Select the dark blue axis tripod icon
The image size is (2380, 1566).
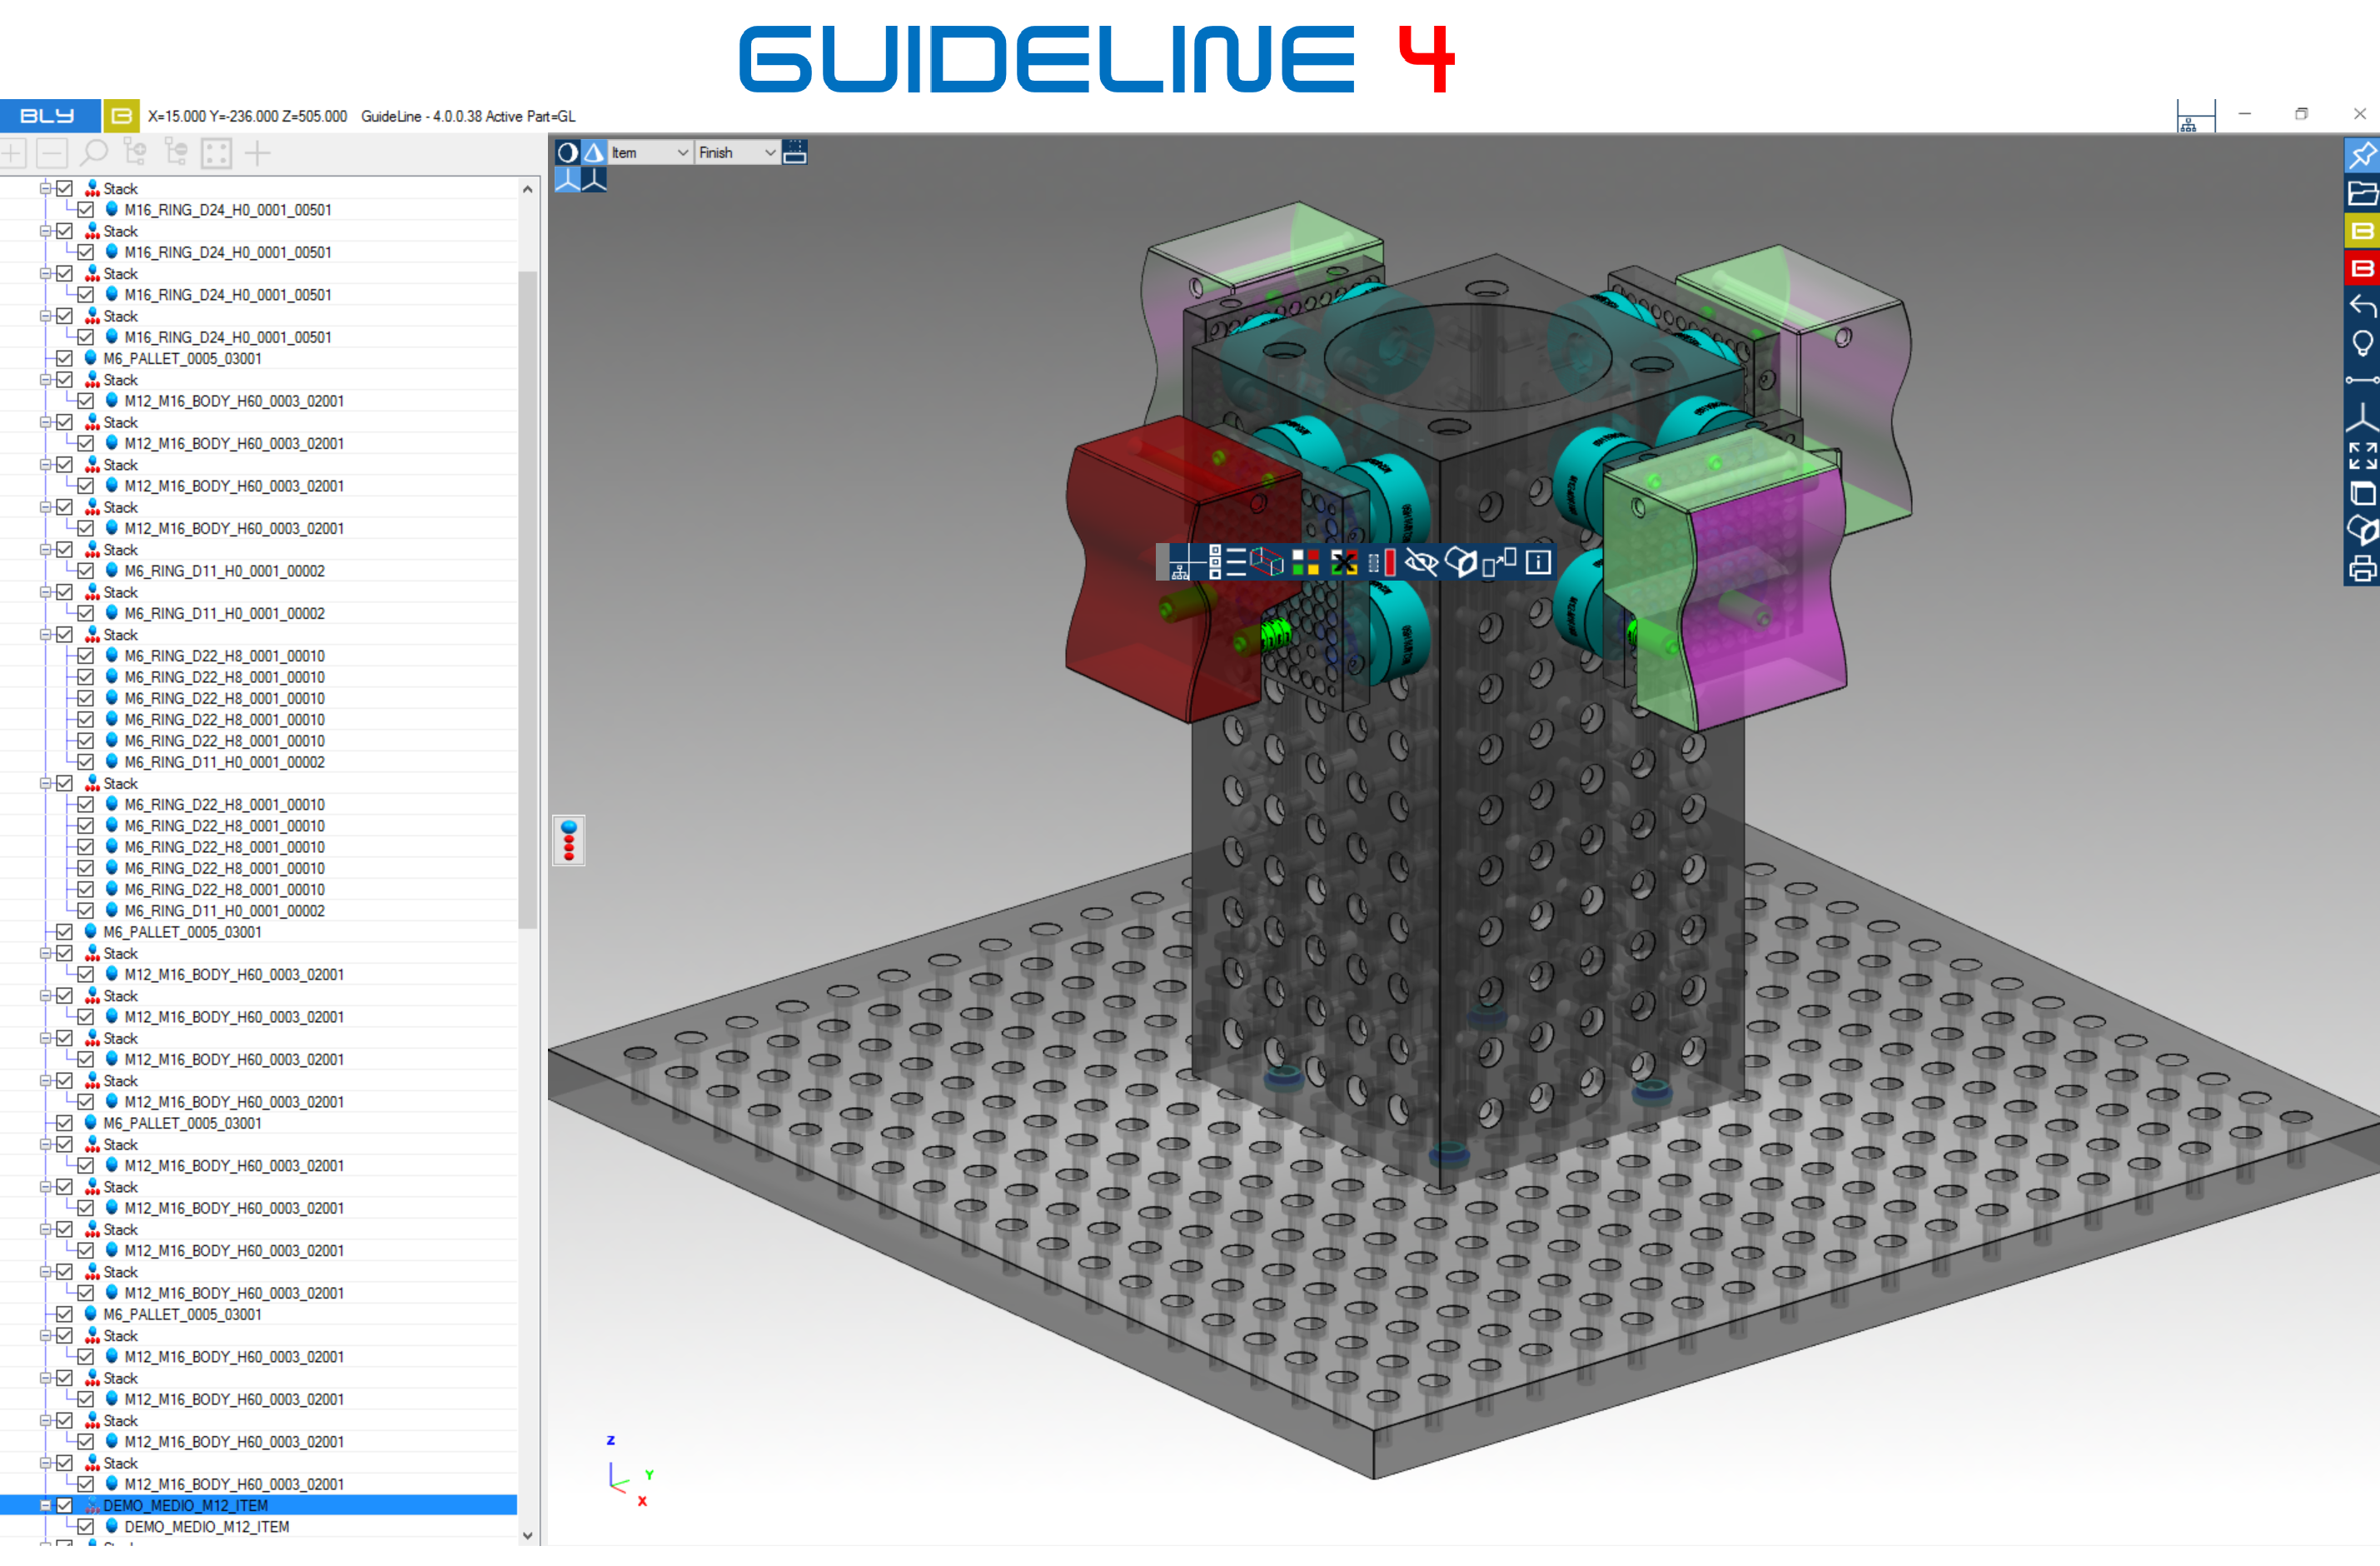(594, 180)
